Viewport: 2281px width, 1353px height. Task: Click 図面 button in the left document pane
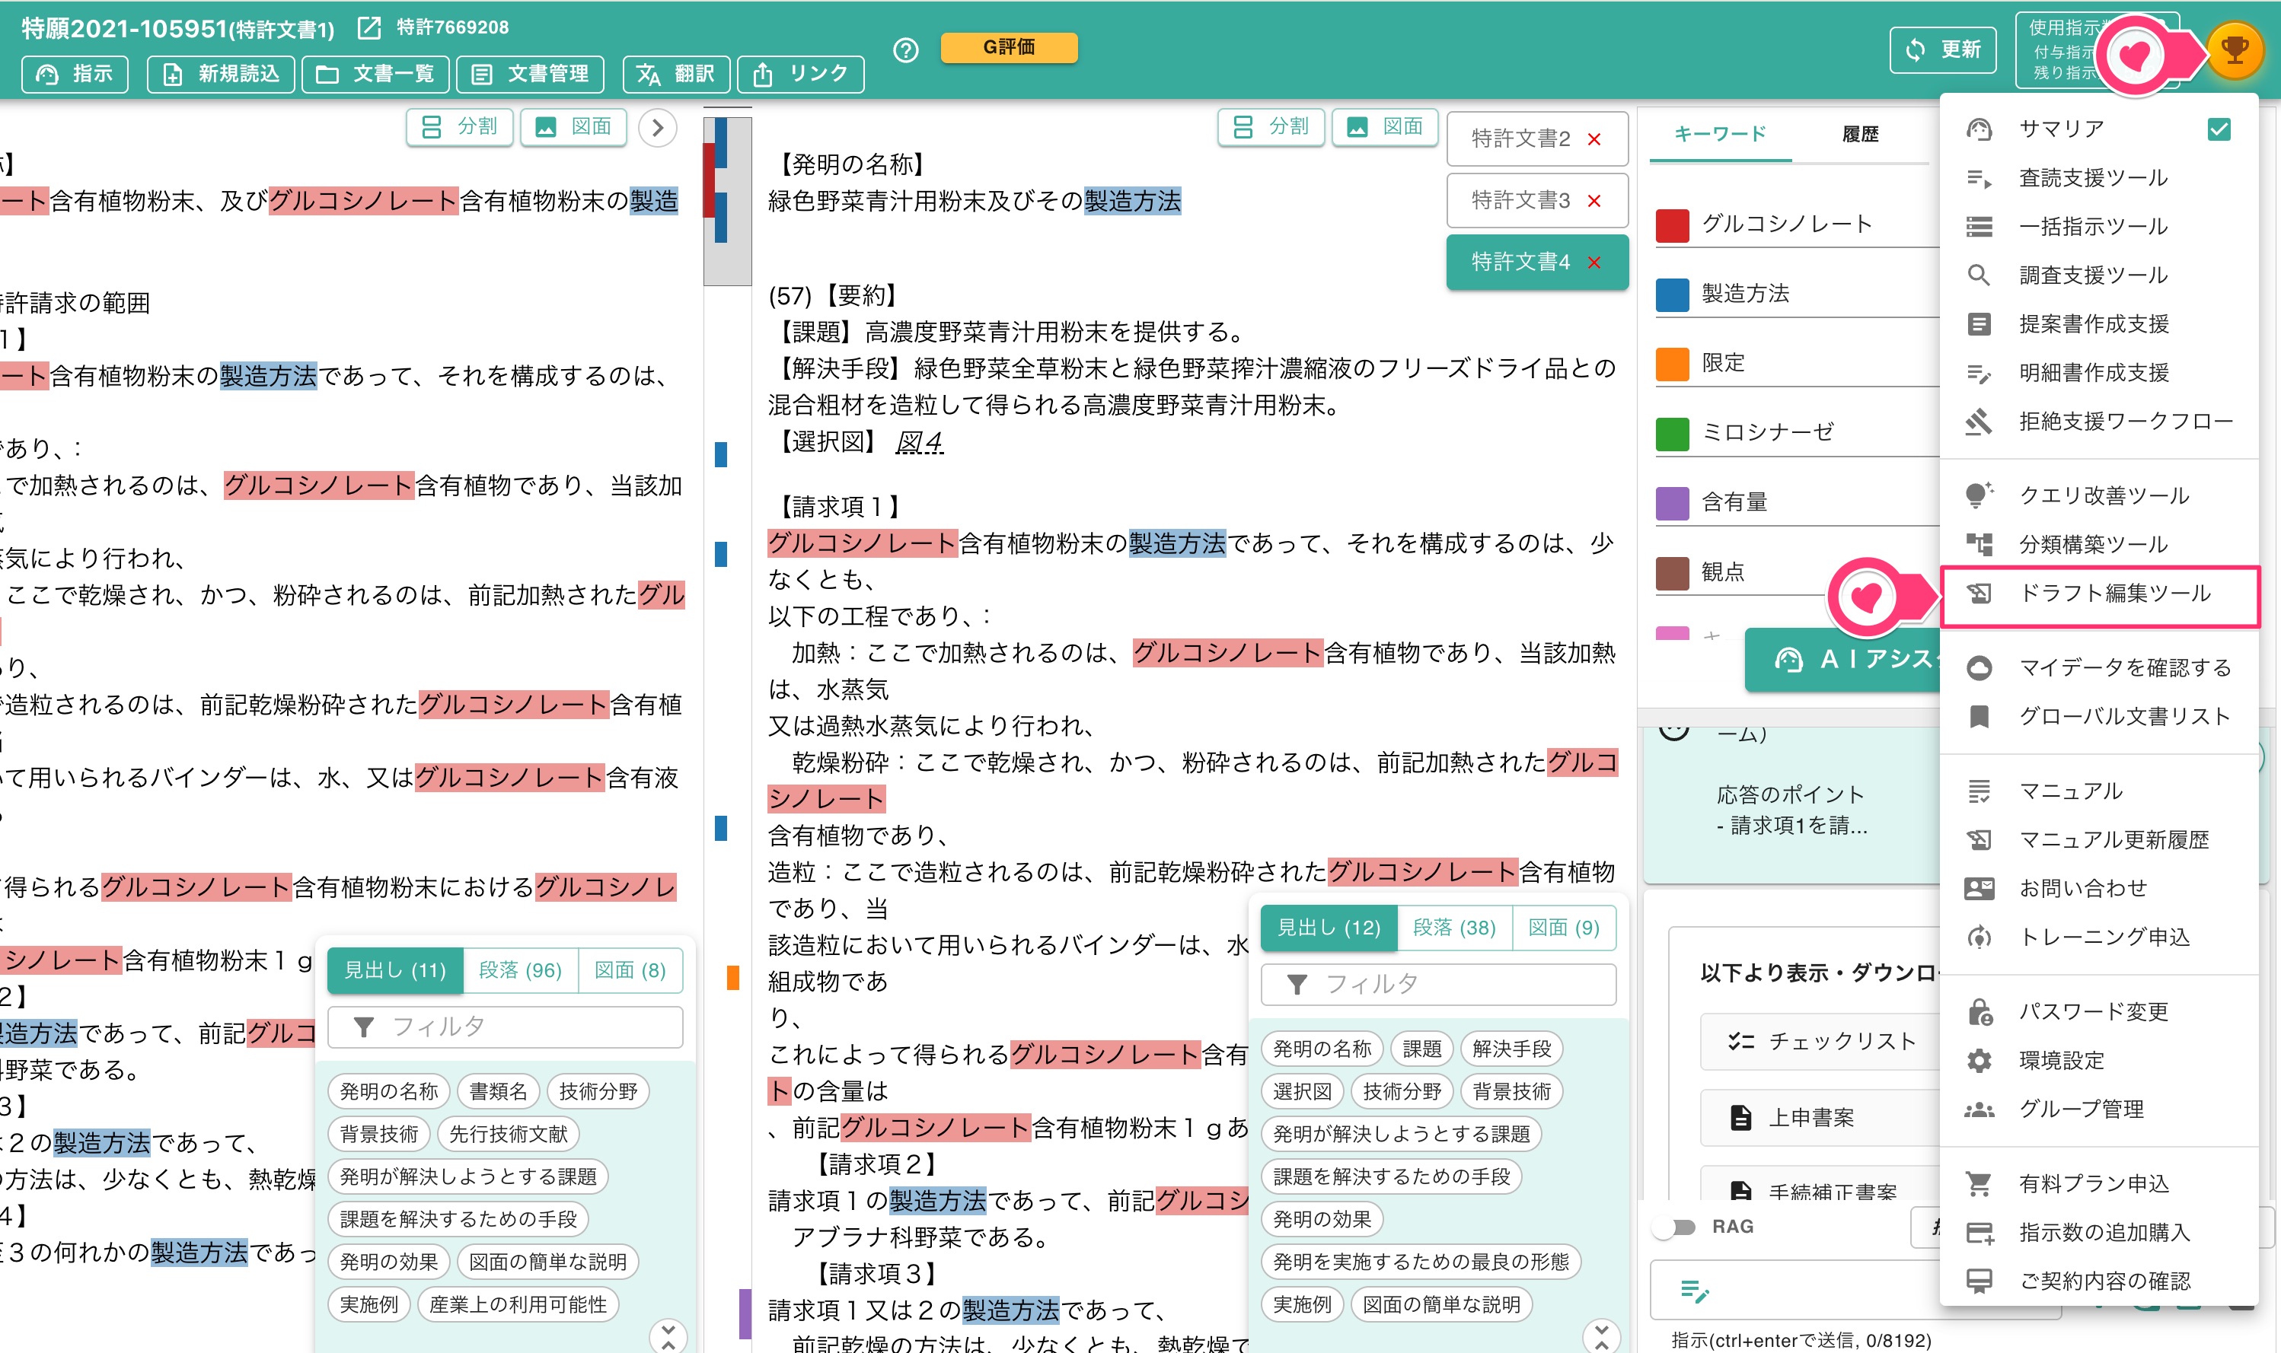tap(573, 127)
